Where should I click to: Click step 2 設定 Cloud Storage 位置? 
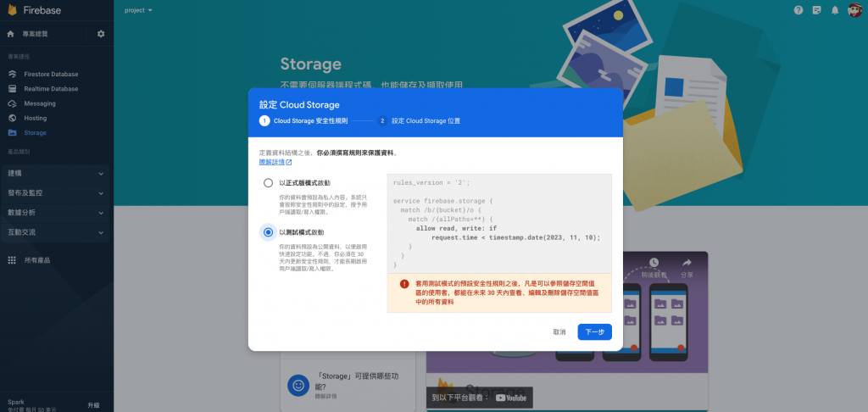pyautogui.click(x=419, y=120)
